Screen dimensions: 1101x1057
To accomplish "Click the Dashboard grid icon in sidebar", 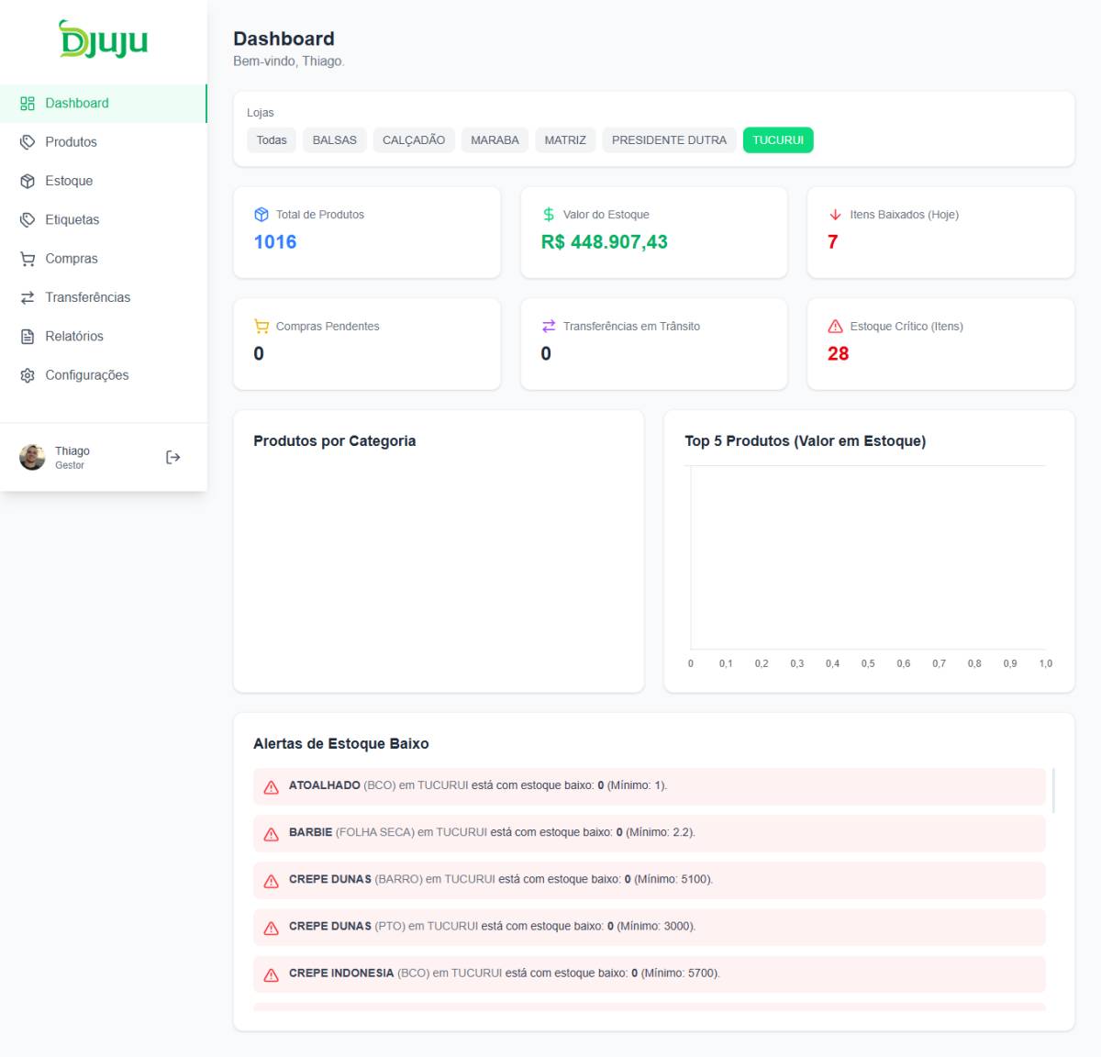I will click(28, 104).
